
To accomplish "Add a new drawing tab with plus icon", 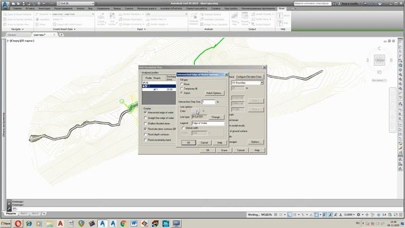I will click(61, 35).
